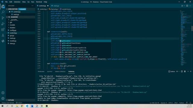Change indentation via Spaces: 4
The image size is (193, 108).
pyautogui.click(x=164, y=103)
